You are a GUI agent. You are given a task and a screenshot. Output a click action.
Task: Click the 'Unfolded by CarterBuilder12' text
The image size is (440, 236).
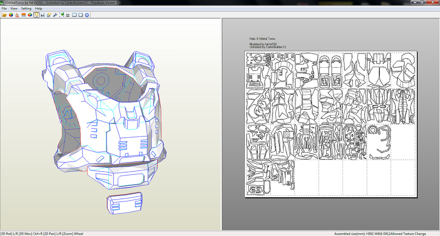click(x=268, y=47)
